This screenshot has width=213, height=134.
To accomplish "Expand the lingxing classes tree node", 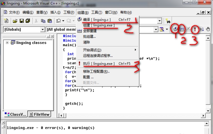I will point(7,43).
